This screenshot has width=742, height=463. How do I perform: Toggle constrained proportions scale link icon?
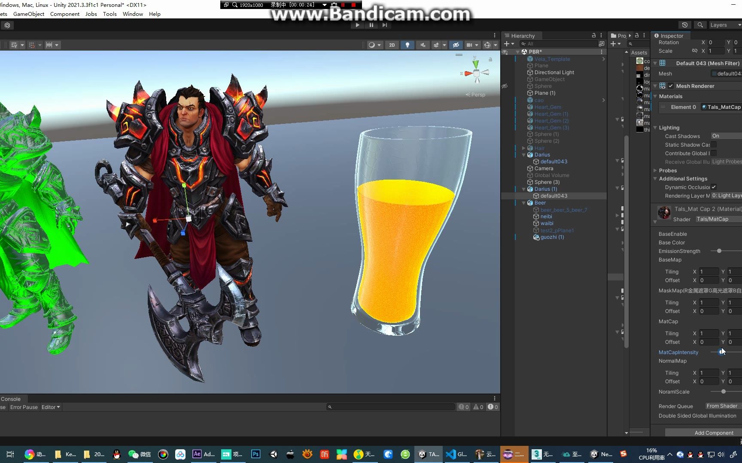(695, 51)
